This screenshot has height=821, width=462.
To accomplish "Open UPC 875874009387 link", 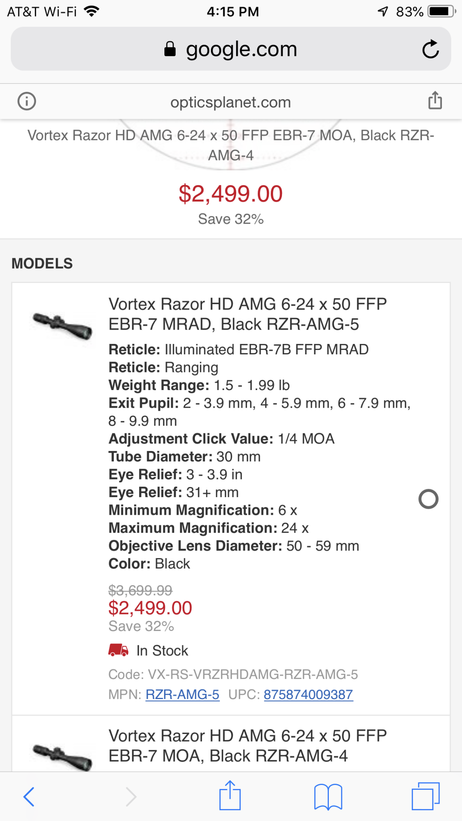I will pyautogui.click(x=308, y=694).
